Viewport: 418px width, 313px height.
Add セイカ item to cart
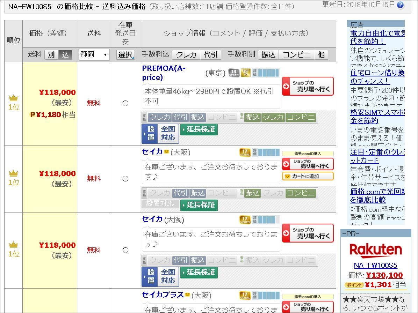308,176
